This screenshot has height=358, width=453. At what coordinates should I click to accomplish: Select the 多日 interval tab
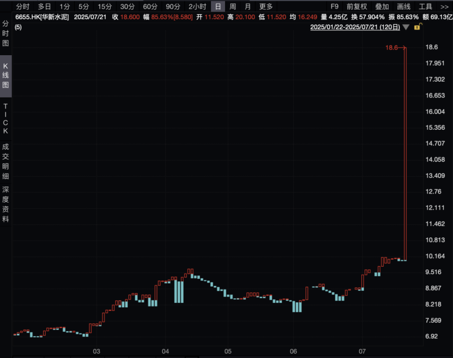pyautogui.click(x=44, y=7)
